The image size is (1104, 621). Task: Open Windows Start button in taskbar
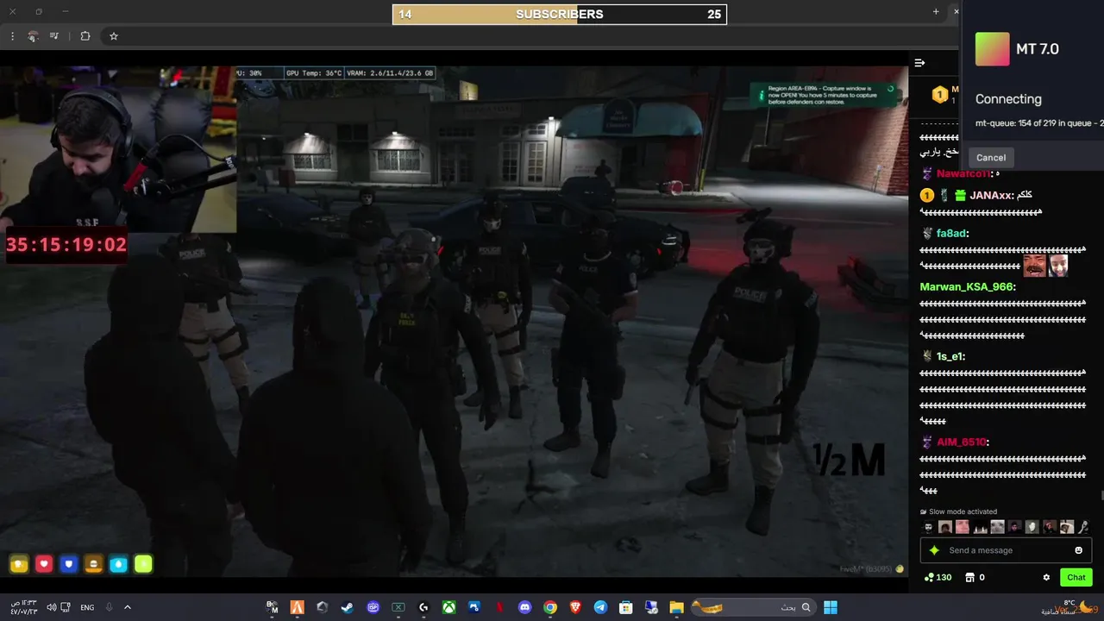pos(831,607)
